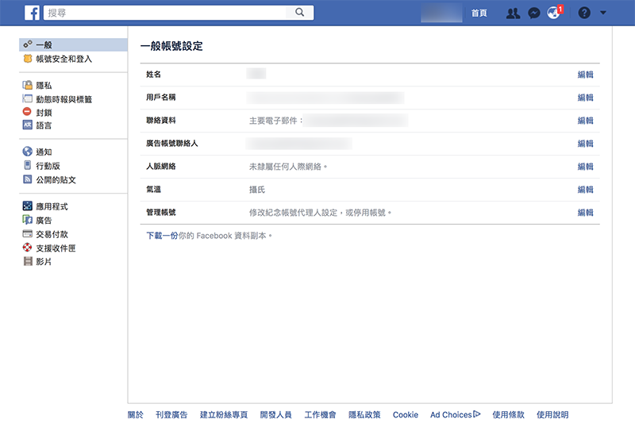Image resolution: width=635 pixels, height=423 pixels.
Task: Click the search magnifier button
Action: pyautogui.click(x=300, y=13)
